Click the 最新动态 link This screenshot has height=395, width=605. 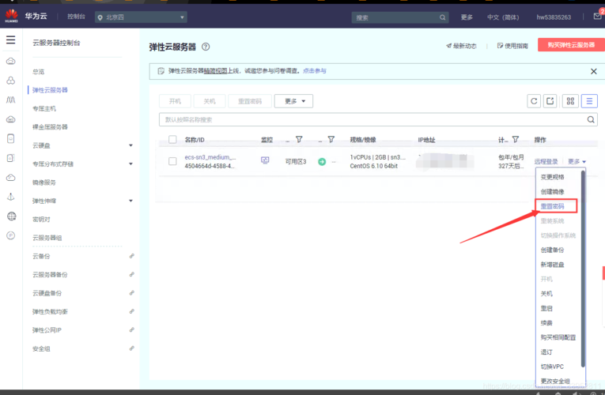tap(461, 46)
